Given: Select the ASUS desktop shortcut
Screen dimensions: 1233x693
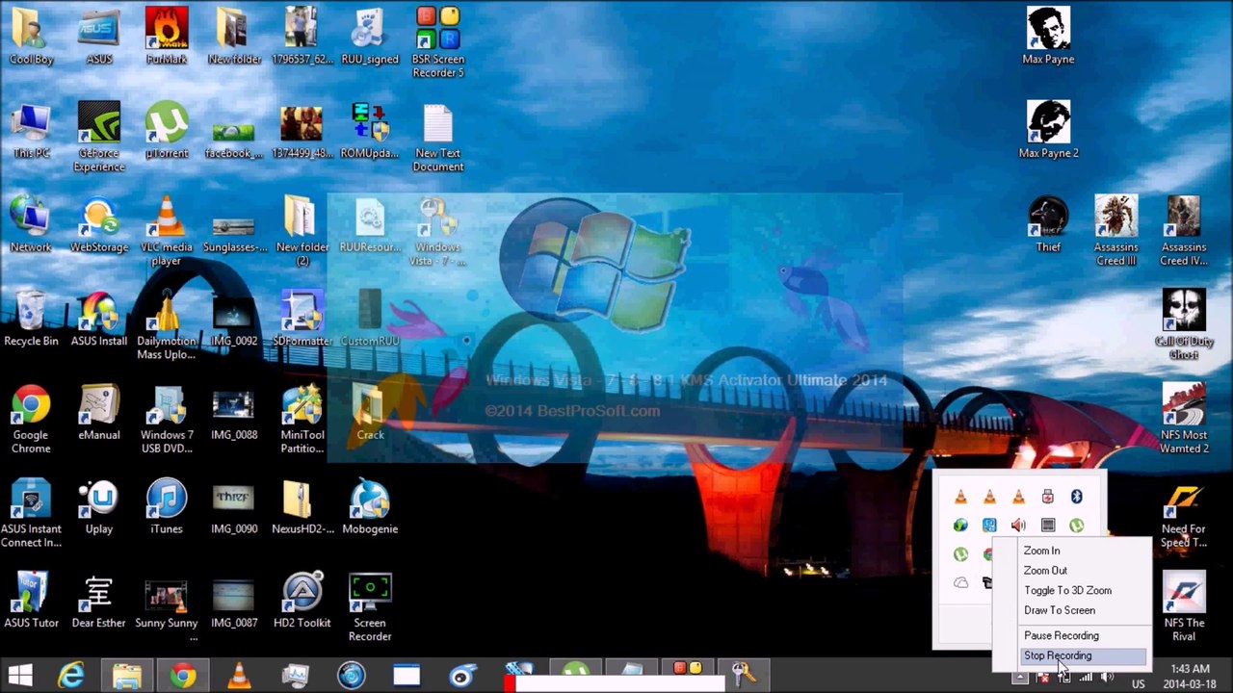Looking at the screenshot, I should [x=99, y=37].
